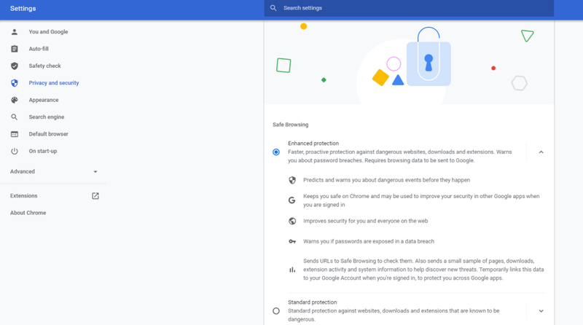Select the Enhanced protection radio button
Screen dimensions: 583x325
[x=276, y=152]
